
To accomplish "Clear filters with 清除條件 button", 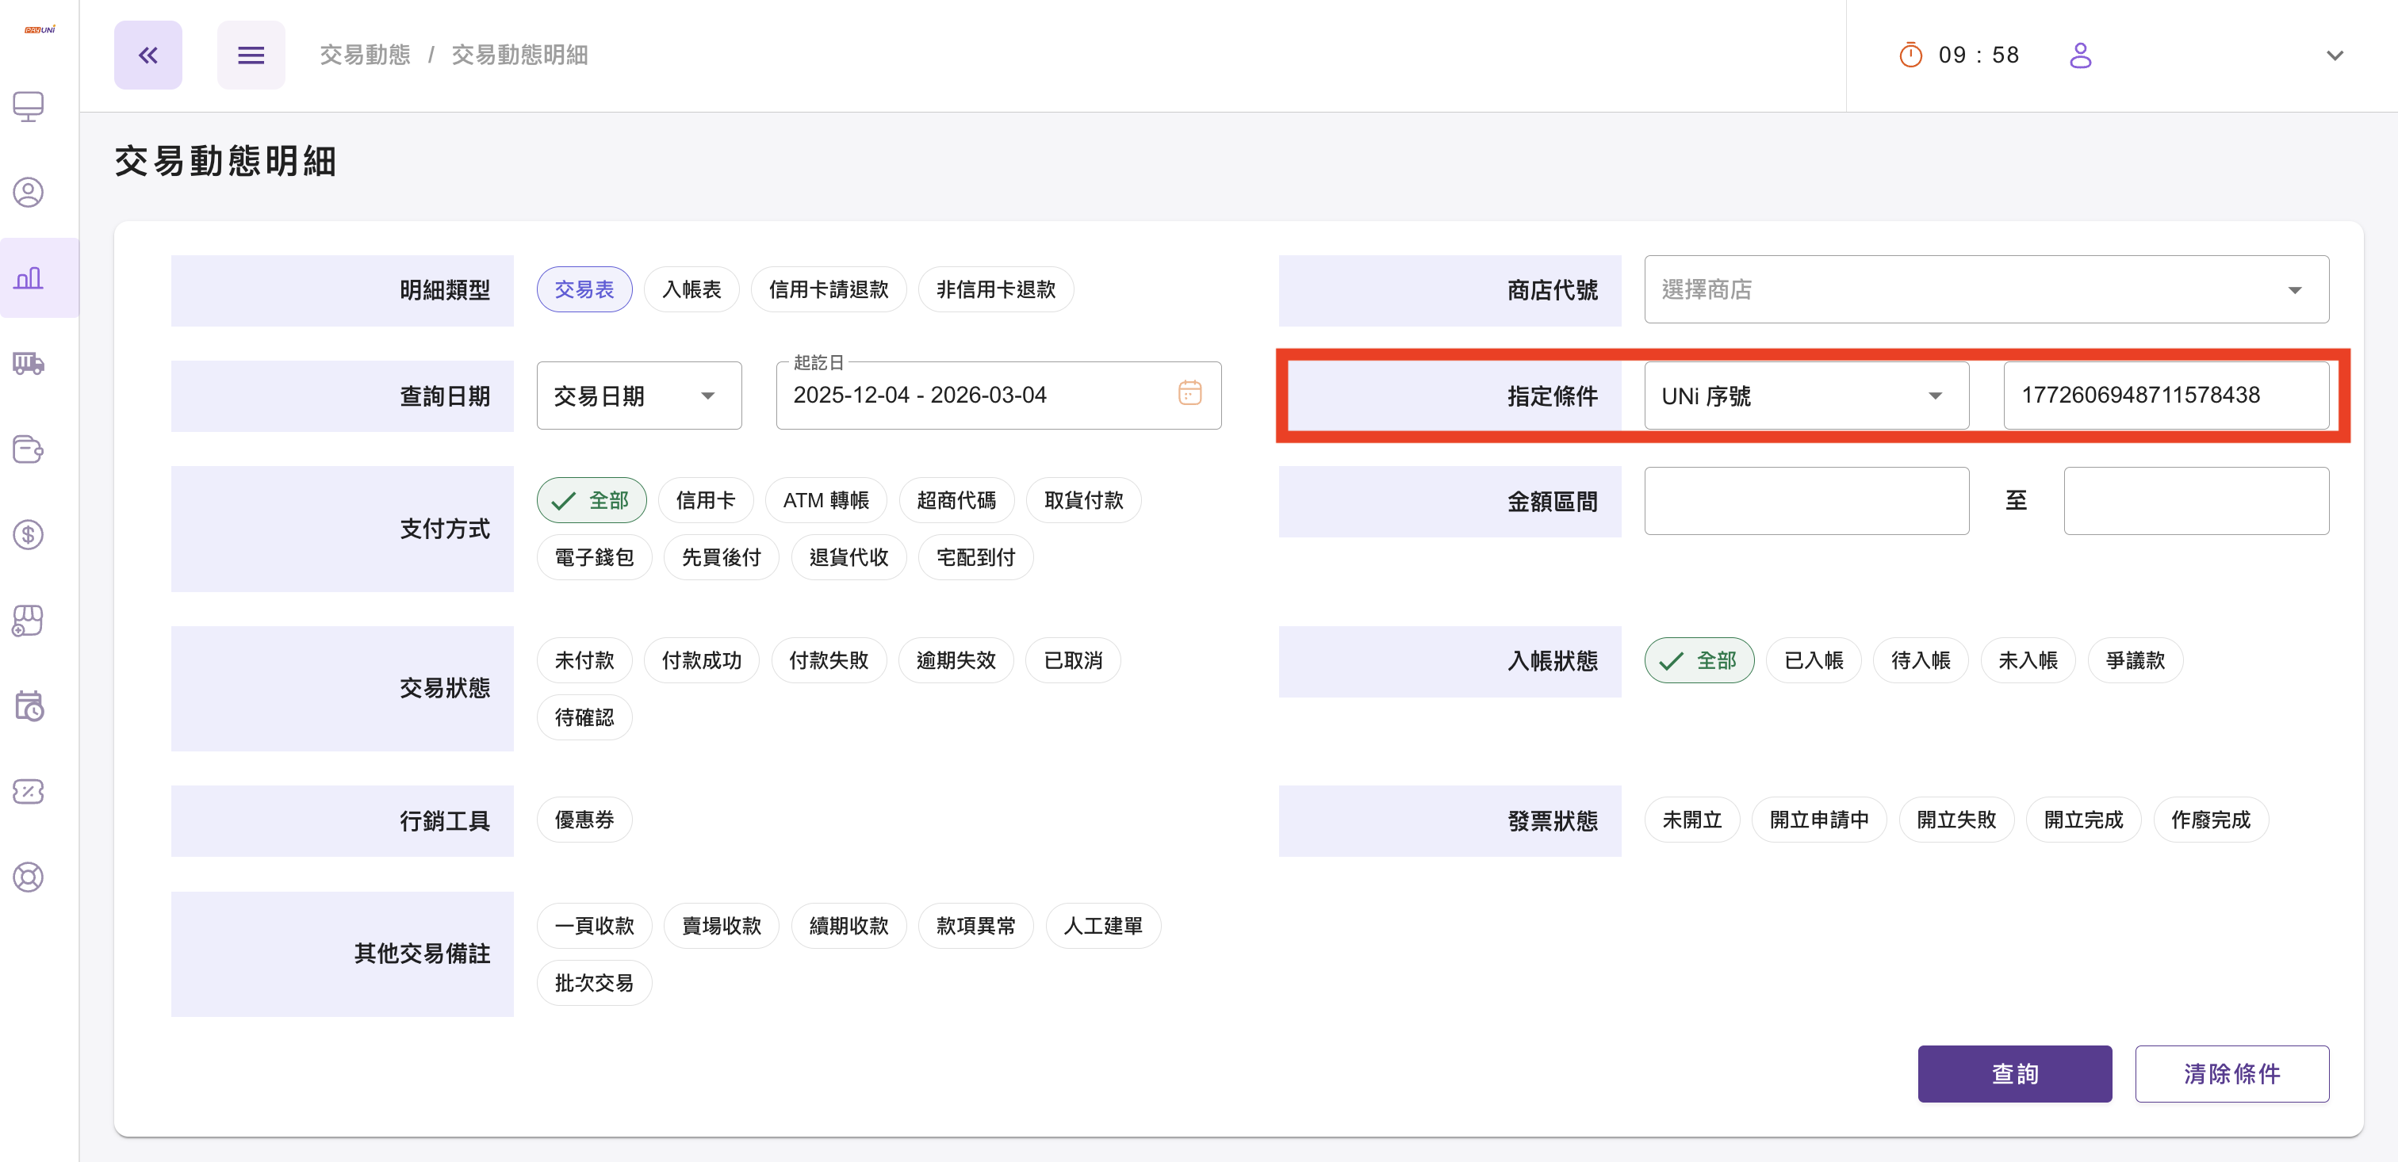I will click(2233, 1073).
